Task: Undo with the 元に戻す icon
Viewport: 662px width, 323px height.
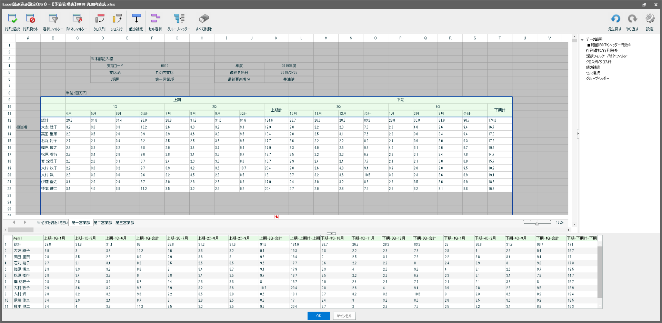Action: pyautogui.click(x=615, y=19)
